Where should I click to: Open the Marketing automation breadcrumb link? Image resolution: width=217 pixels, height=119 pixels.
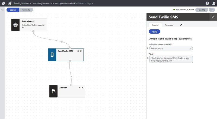point(43,3)
